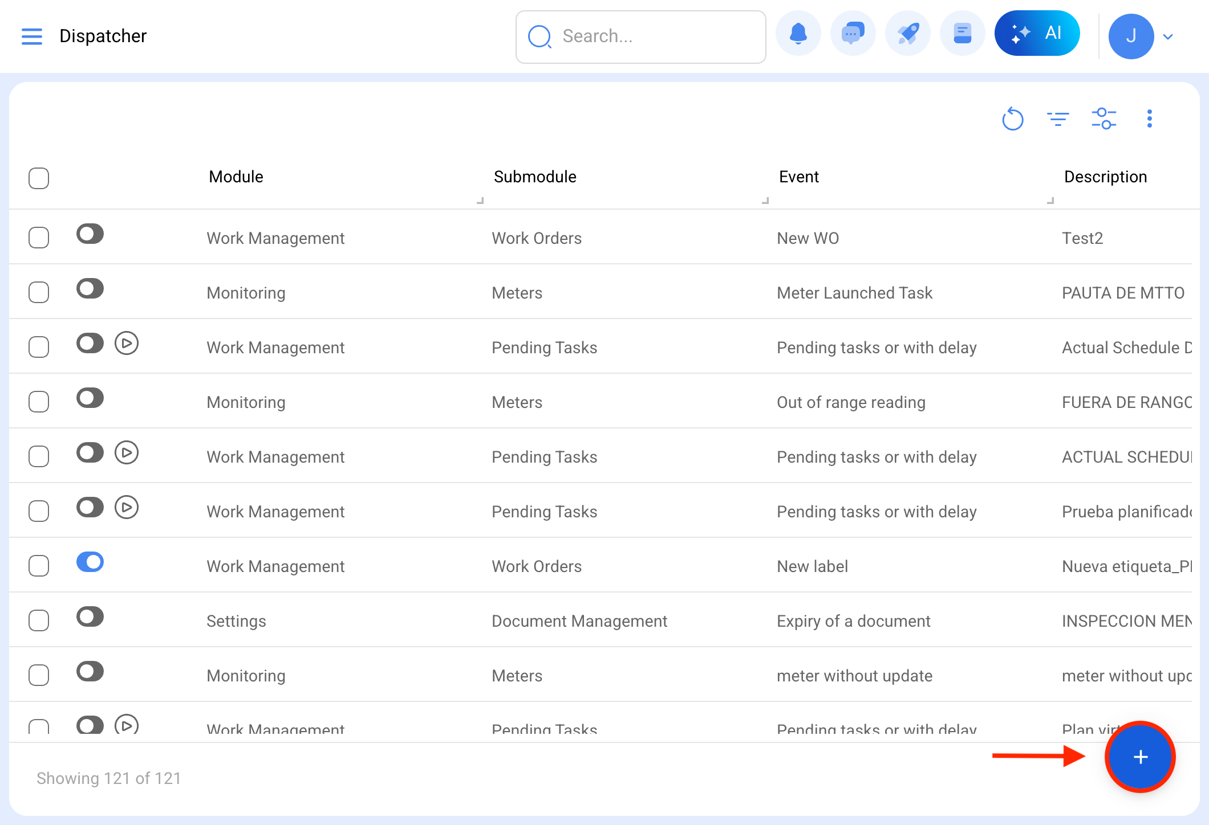Sort by the Module column header
The image size is (1209, 825).
236,177
